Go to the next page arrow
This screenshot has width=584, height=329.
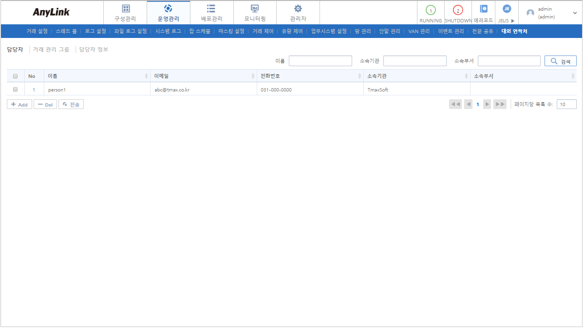pos(487,104)
